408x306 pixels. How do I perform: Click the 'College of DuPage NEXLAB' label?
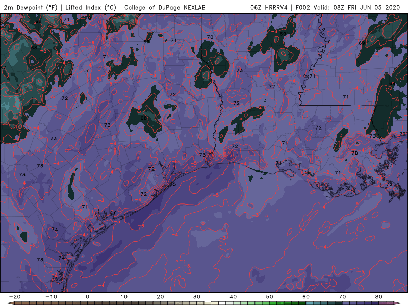click(165, 7)
